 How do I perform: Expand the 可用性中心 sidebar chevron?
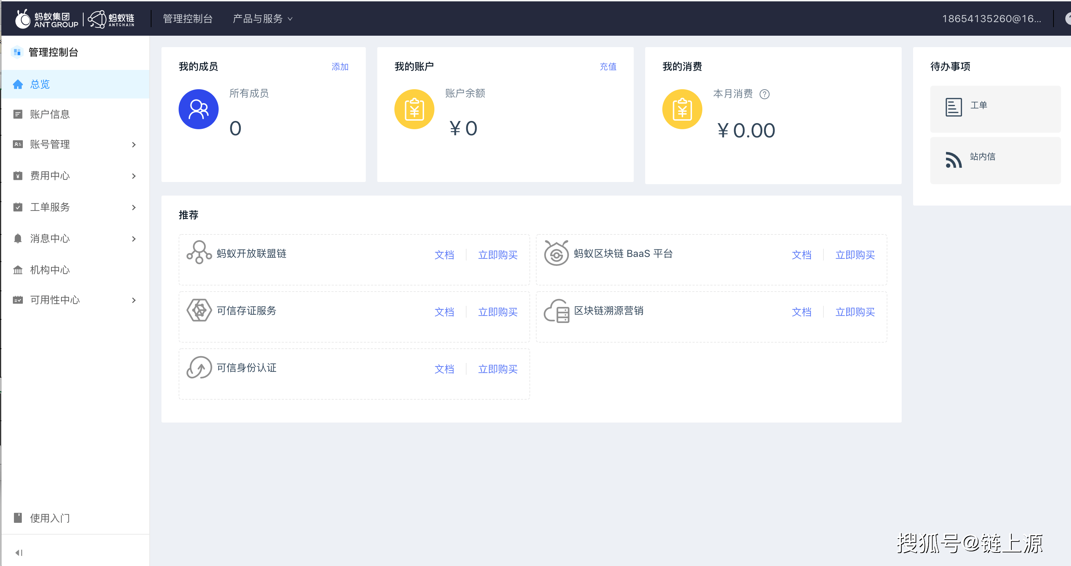pos(134,300)
